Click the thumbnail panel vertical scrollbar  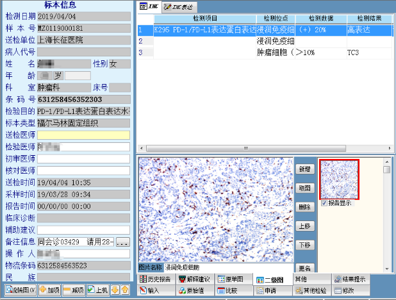tap(386, 212)
